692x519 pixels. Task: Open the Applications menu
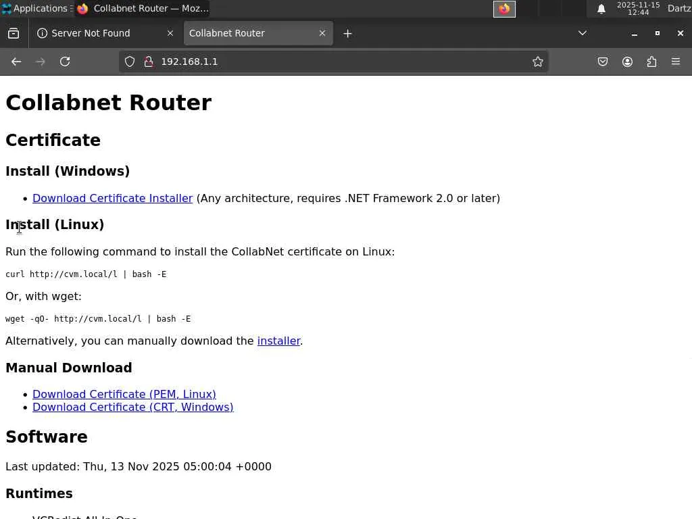[36, 8]
